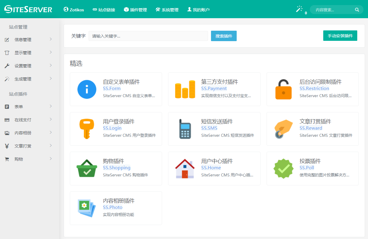Click the SS.Poll green badge icon
368x239 pixels.
tap(283, 168)
